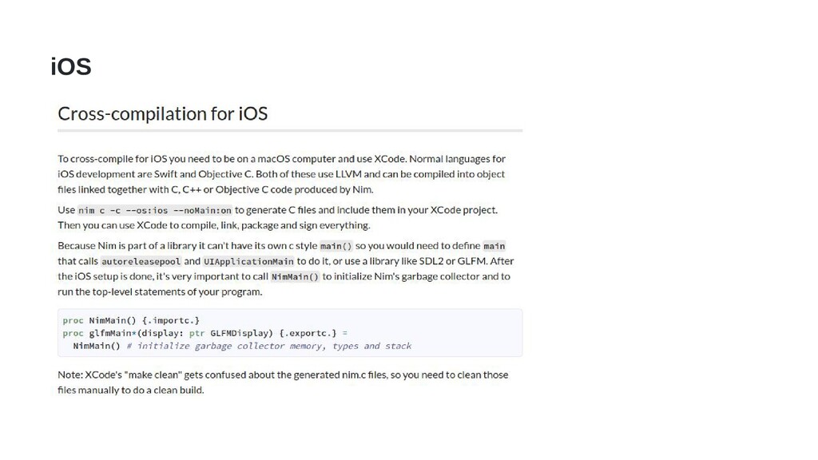Click the .exportc. pragma in code block
The image size is (818, 460).
[308, 333]
